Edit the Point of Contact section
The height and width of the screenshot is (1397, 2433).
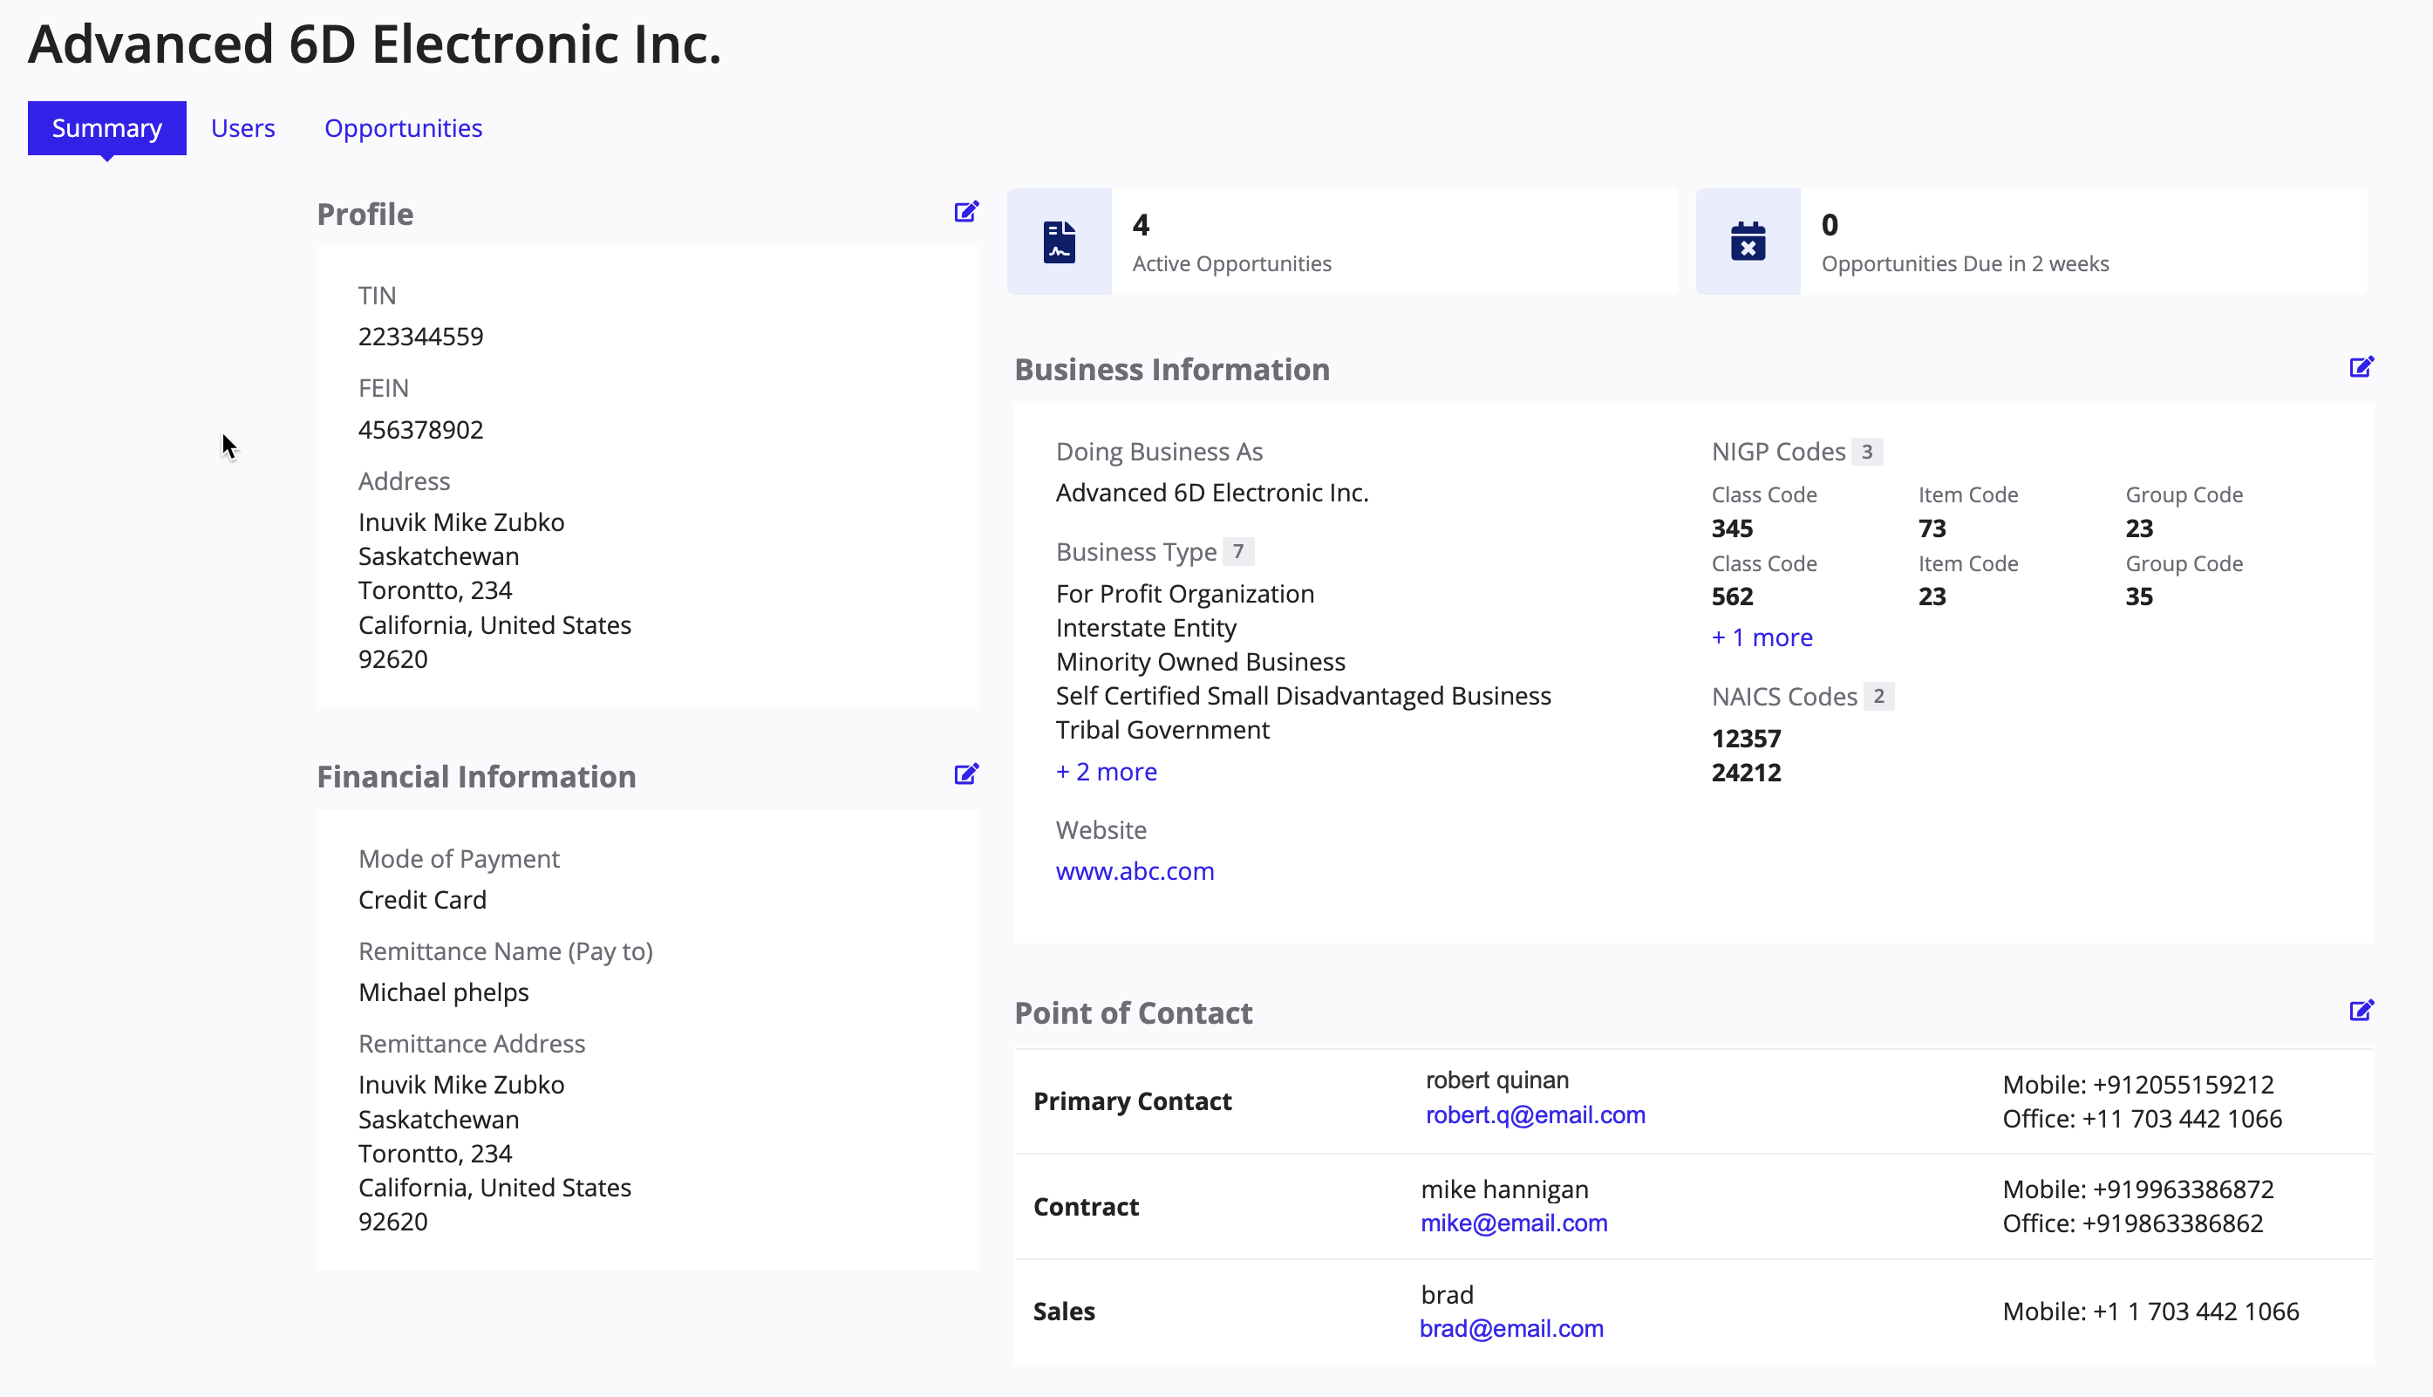pyautogui.click(x=2361, y=1011)
